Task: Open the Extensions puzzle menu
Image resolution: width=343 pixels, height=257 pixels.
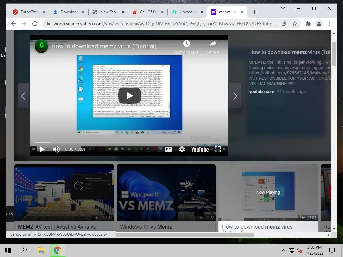Action: (308, 24)
